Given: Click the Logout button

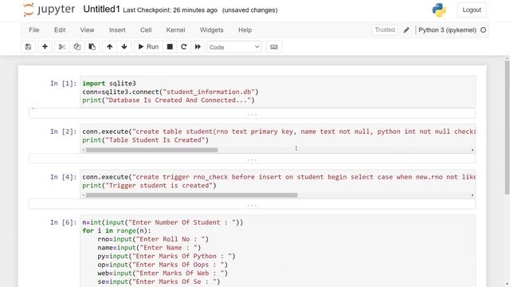Looking at the screenshot, I should 472,10.
